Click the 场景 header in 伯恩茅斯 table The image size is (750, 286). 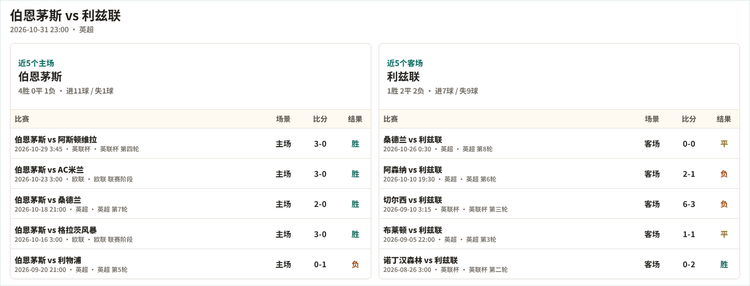(283, 119)
